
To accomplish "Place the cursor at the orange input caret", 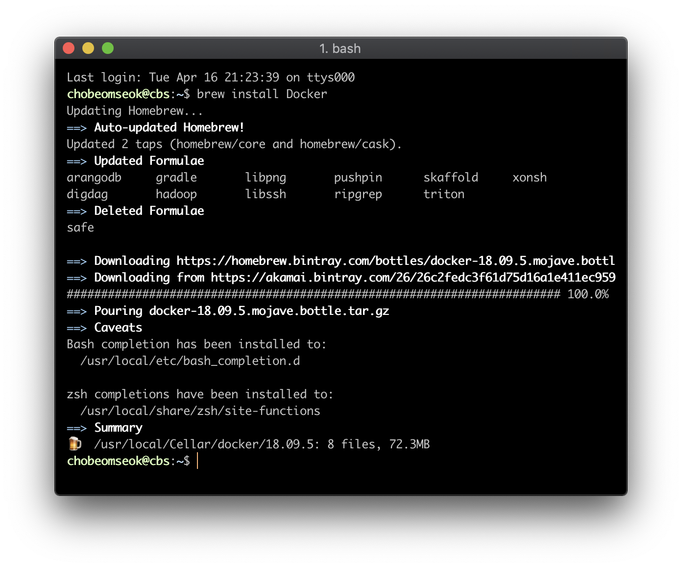I will [x=197, y=461].
